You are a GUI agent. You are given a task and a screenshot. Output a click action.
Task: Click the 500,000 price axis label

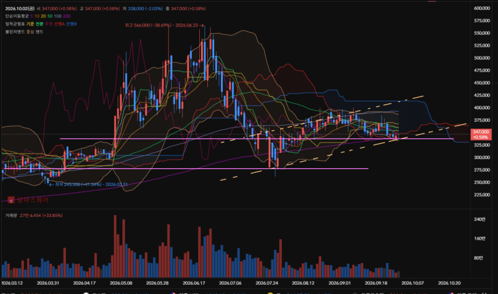click(482, 58)
